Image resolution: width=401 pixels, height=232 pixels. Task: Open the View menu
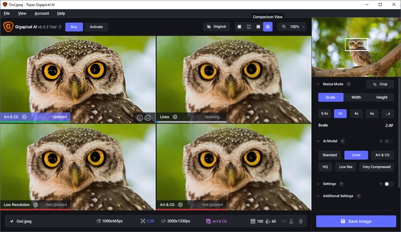pyautogui.click(x=22, y=13)
